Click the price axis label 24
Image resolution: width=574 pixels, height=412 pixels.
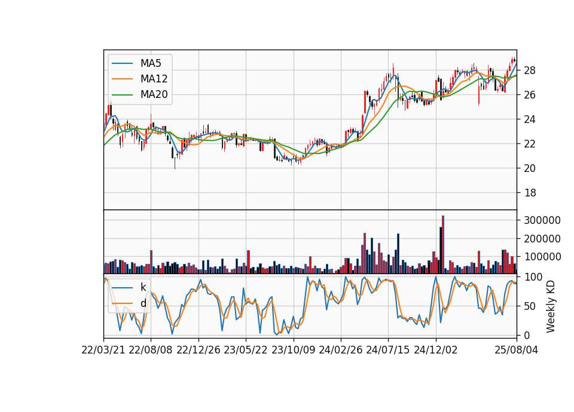pyautogui.click(x=530, y=119)
